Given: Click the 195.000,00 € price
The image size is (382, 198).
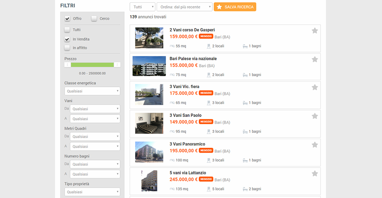Looking at the screenshot, I should tap(183, 151).
